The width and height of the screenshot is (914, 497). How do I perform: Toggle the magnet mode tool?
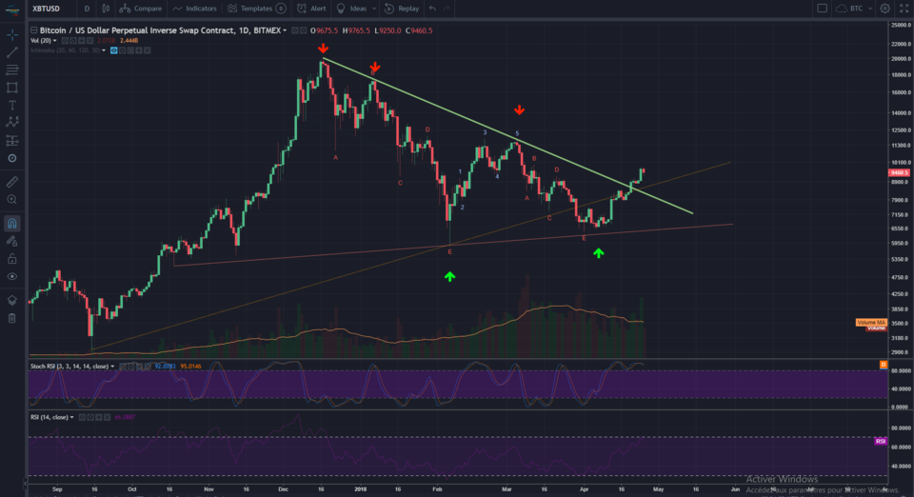coord(11,224)
